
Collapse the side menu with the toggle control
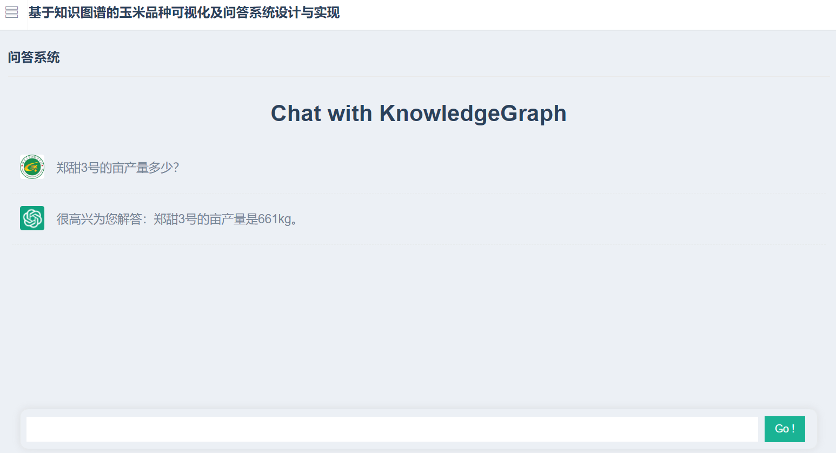tap(11, 12)
